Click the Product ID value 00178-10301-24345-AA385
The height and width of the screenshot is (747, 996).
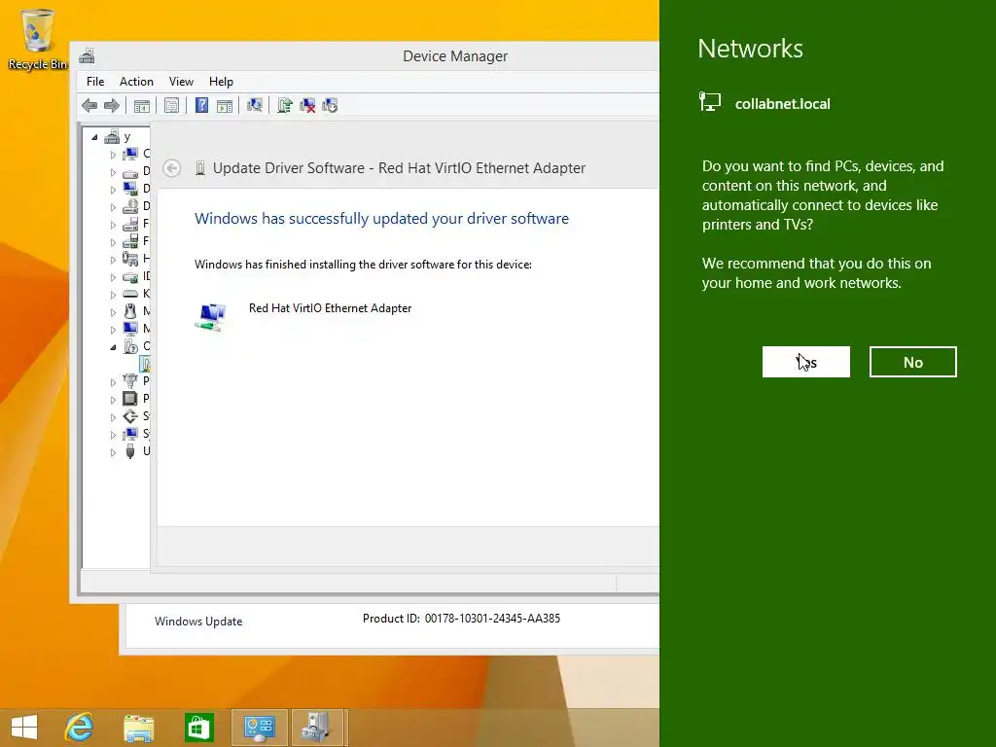pos(492,619)
